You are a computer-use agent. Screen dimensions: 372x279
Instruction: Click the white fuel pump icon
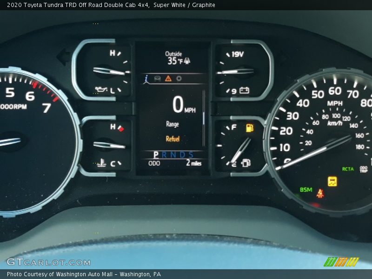coord(246,163)
